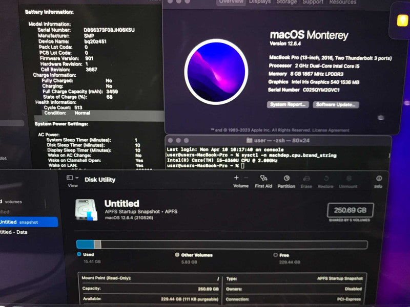This screenshot has height=307, width=410.
Task: Open System Report from About This Mac
Action: [288, 104]
